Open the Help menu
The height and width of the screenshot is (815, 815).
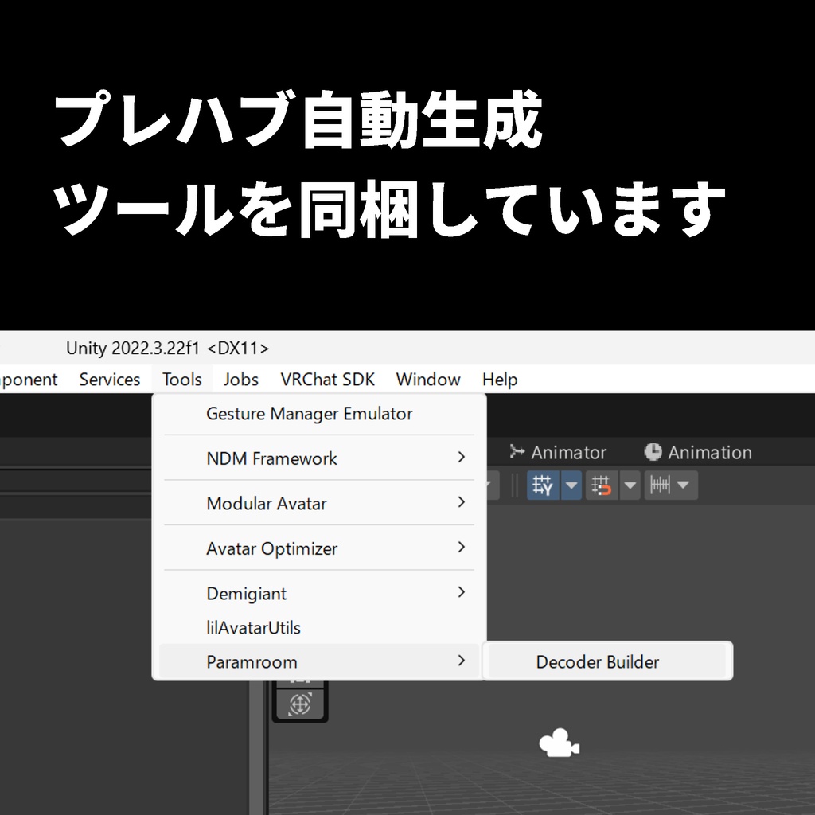coord(500,380)
